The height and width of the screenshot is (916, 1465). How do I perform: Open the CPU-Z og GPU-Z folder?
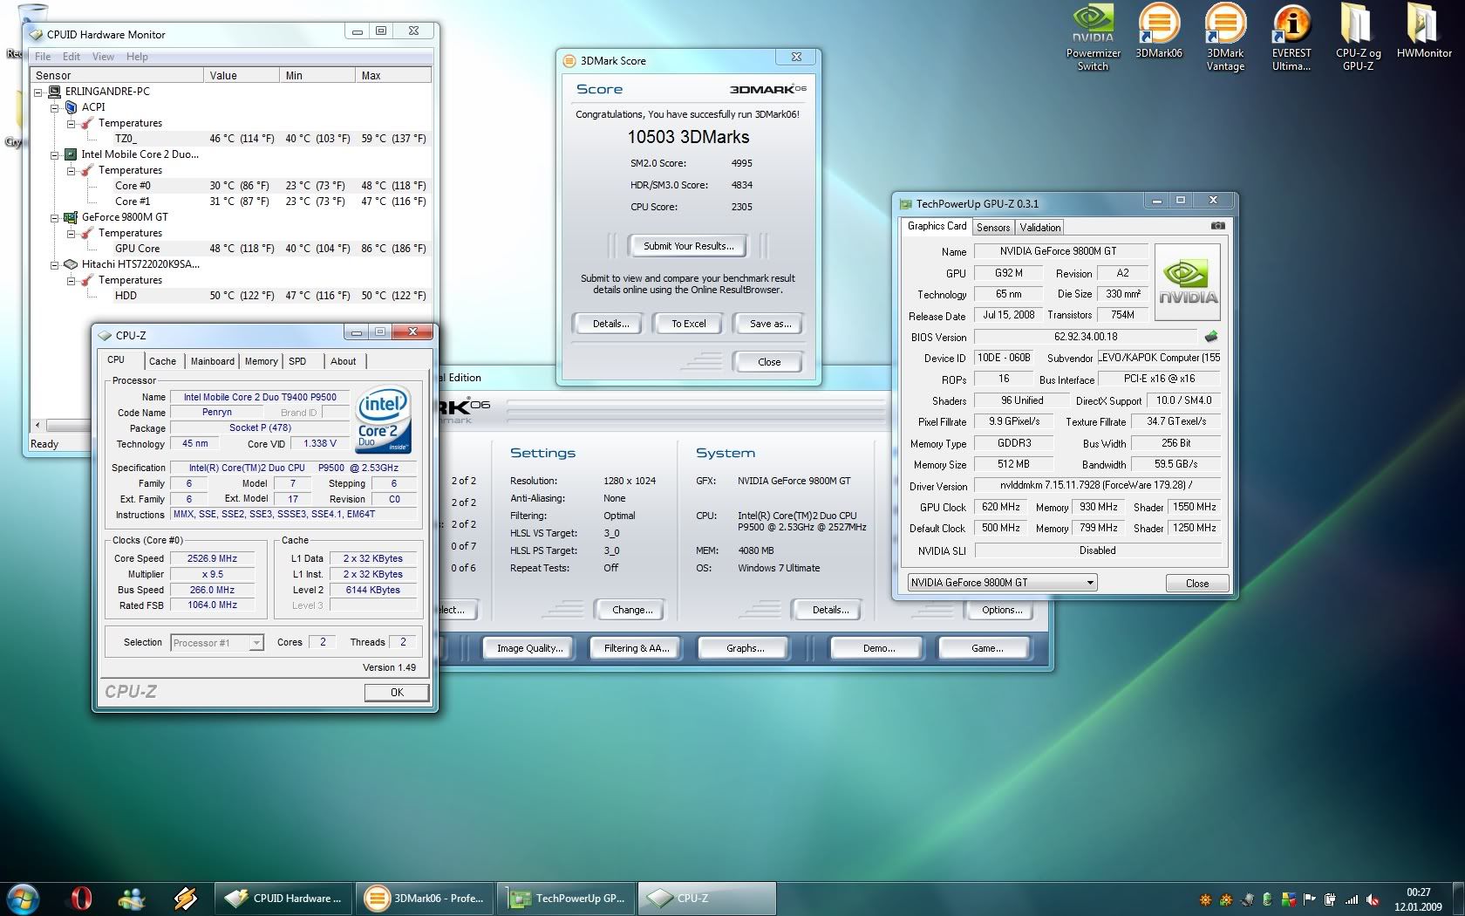(x=1358, y=38)
